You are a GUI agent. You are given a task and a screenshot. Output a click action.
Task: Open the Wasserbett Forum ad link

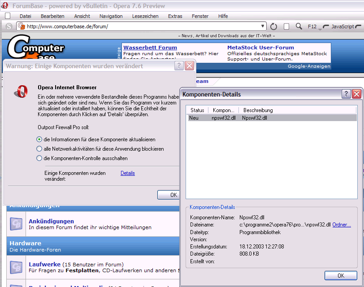coord(150,48)
